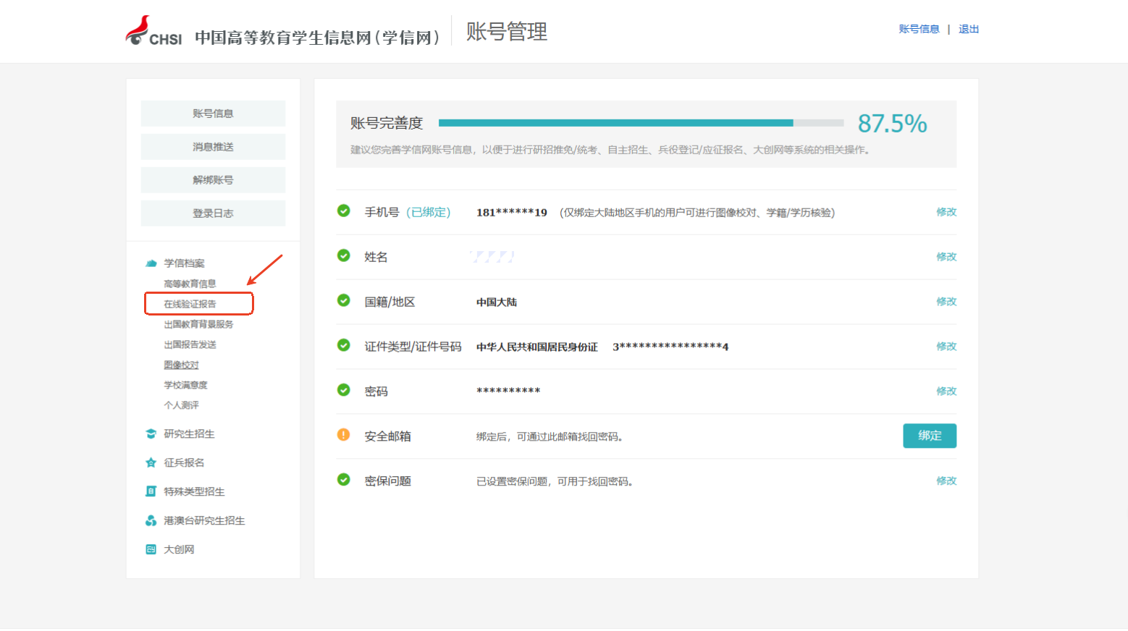Open 特殊类型招生 menu entry

(x=194, y=492)
